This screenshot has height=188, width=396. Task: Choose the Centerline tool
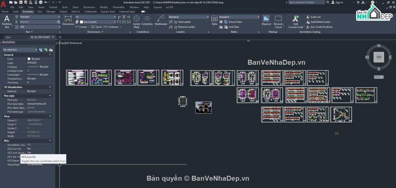[147, 20]
